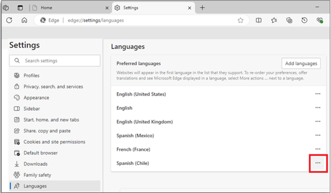Open the Split screen icon
Viewport: 331px width, 193px height.
259,20
